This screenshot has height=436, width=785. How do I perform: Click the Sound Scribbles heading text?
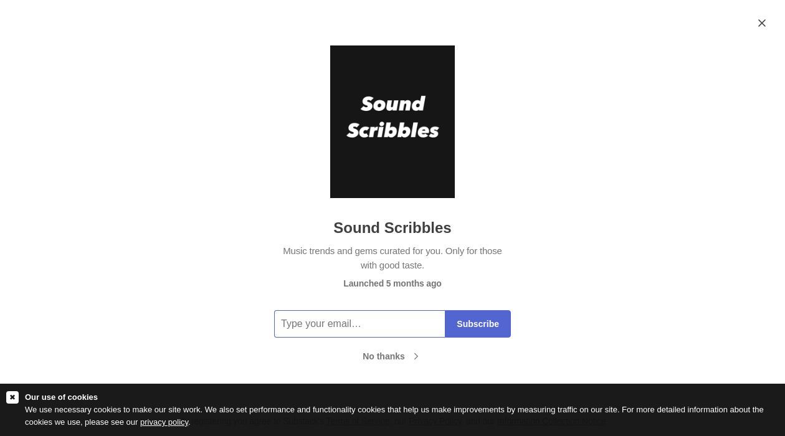392,228
